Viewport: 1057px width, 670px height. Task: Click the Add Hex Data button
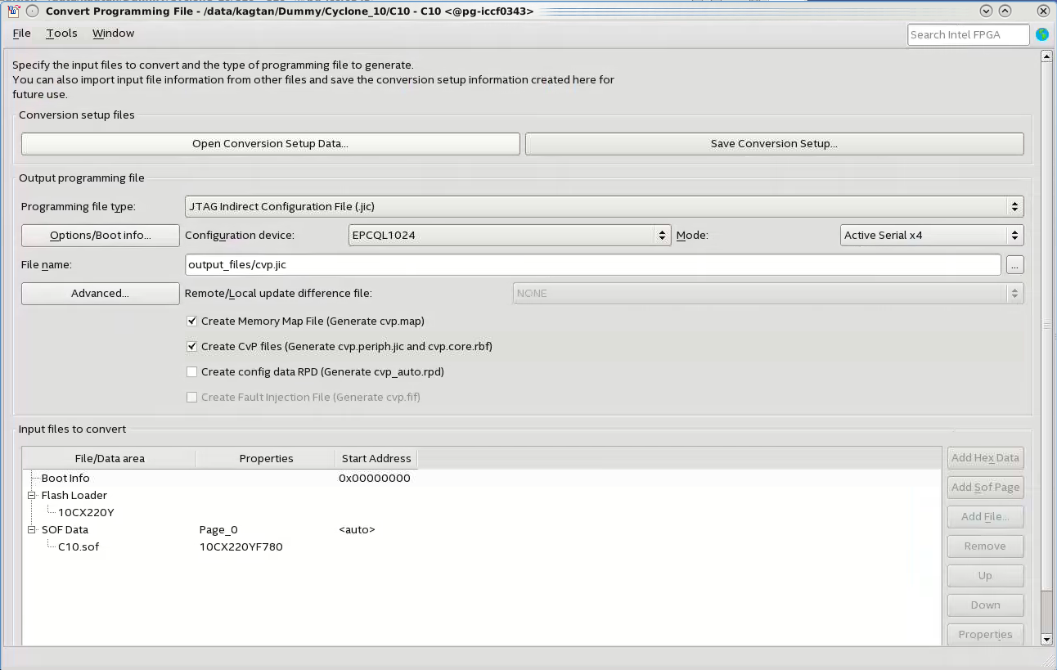(986, 458)
